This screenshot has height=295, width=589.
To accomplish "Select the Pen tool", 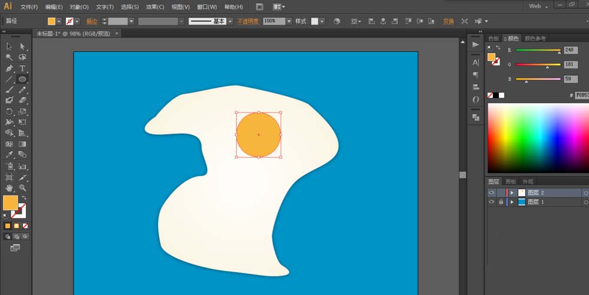I will [x=9, y=68].
